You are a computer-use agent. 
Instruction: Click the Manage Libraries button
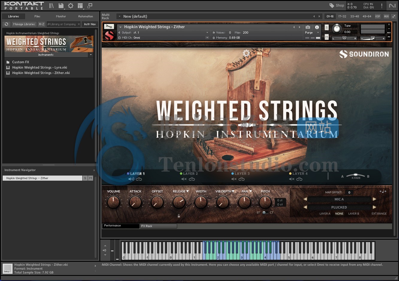click(24, 24)
